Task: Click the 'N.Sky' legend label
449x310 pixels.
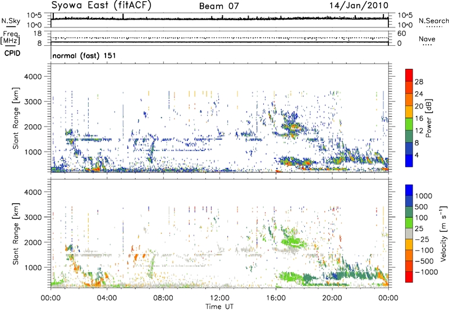Action: point(11,21)
